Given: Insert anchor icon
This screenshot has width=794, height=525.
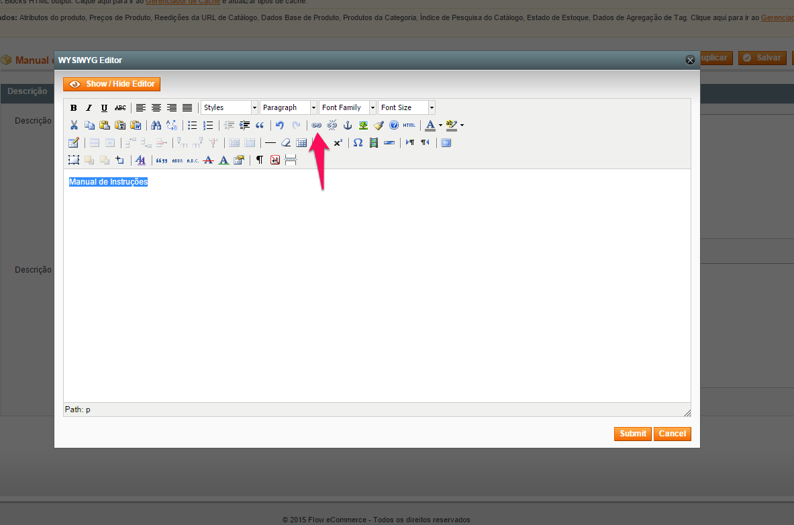Looking at the screenshot, I should (348, 125).
